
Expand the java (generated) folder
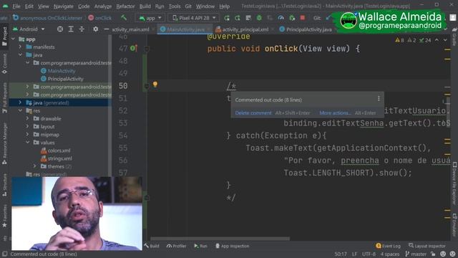pos(21,102)
